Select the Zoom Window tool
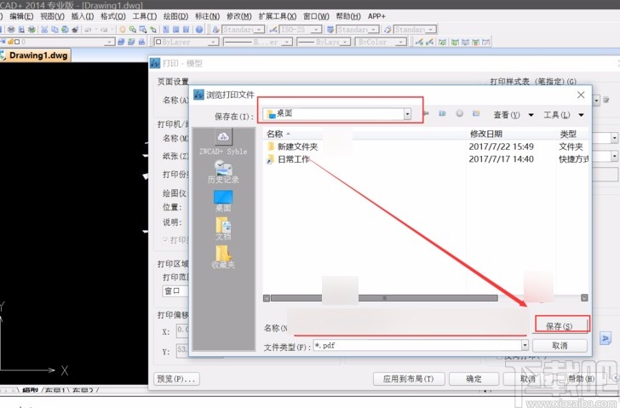This screenshot has width=620, height=408. 143,30
